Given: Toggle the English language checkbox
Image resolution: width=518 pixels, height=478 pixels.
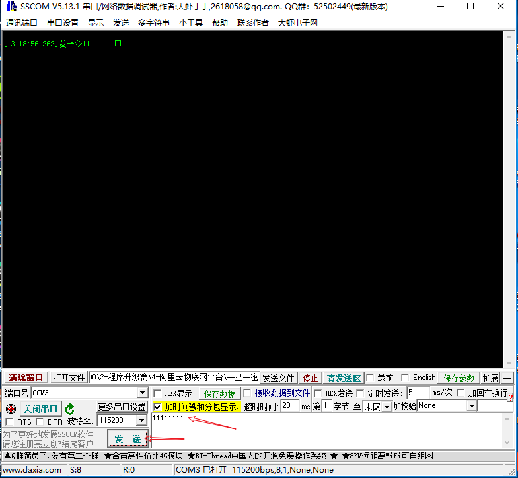Looking at the screenshot, I should point(405,378).
